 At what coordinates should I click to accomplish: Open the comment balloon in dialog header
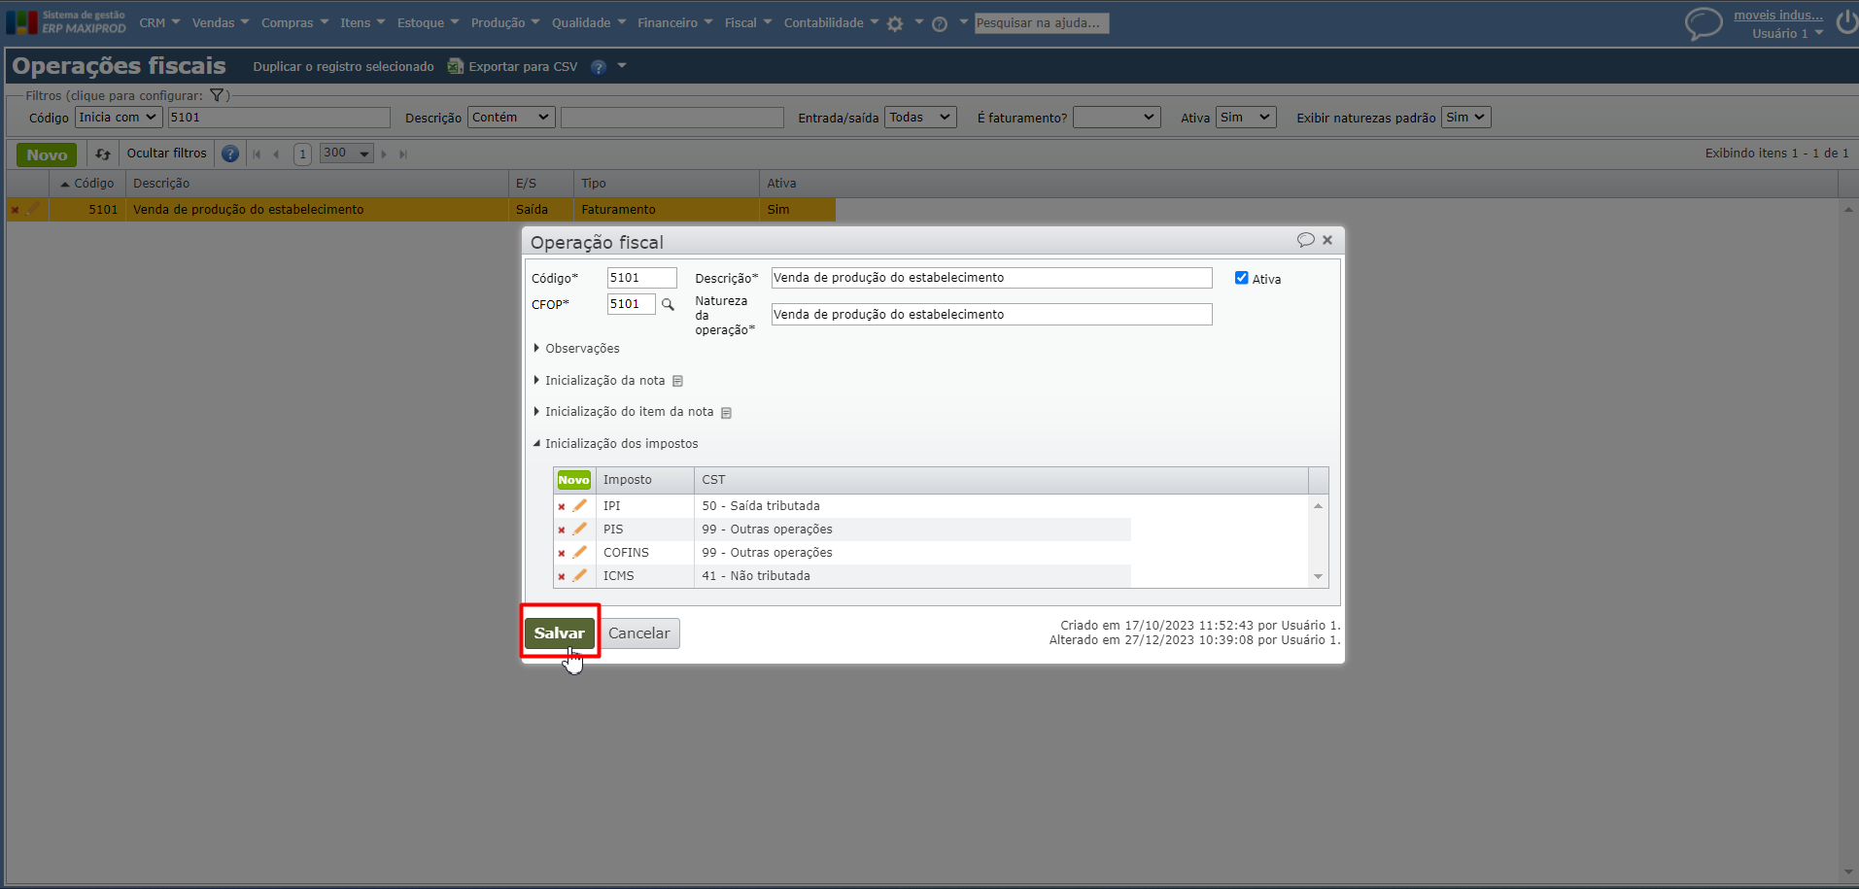point(1305,240)
